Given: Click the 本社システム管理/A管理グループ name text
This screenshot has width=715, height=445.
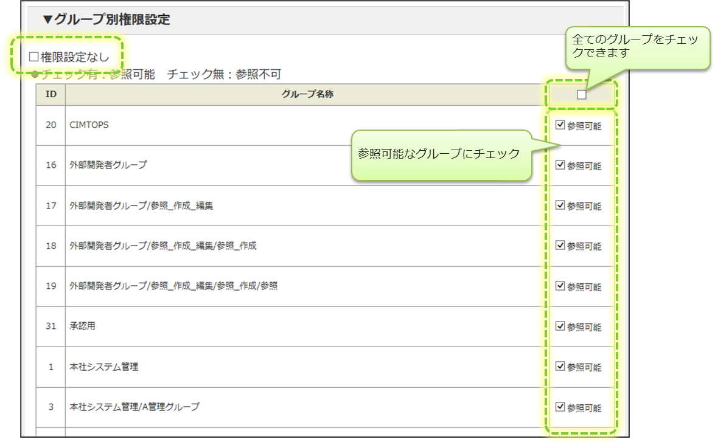Looking at the screenshot, I should [134, 407].
